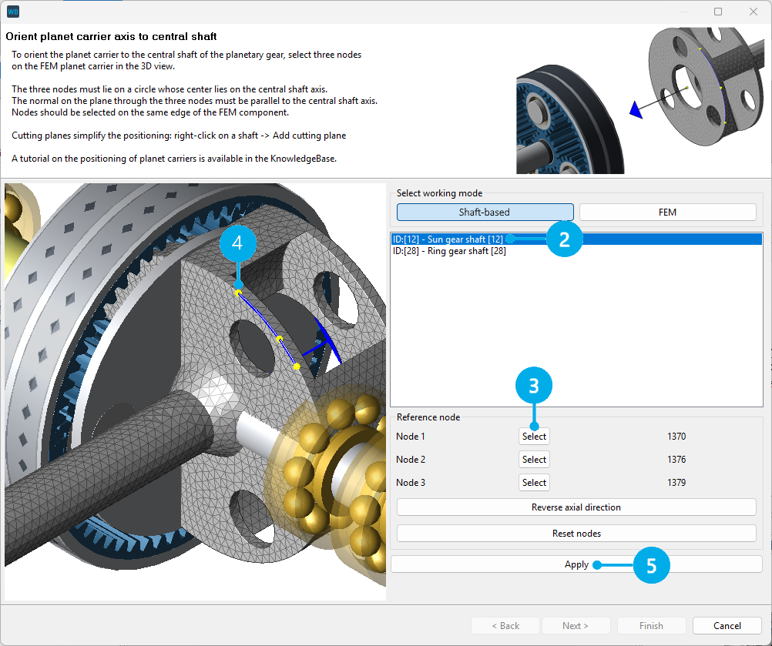Apply the planet carrier orientation

pyautogui.click(x=576, y=564)
